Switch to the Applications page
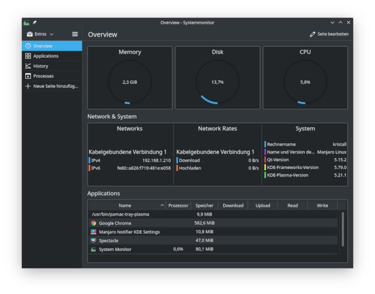The width and height of the screenshot is (375, 294). coord(46,56)
